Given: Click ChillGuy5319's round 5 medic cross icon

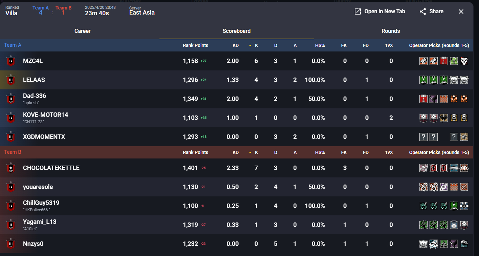Looking at the screenshot, I should [464, 206].
